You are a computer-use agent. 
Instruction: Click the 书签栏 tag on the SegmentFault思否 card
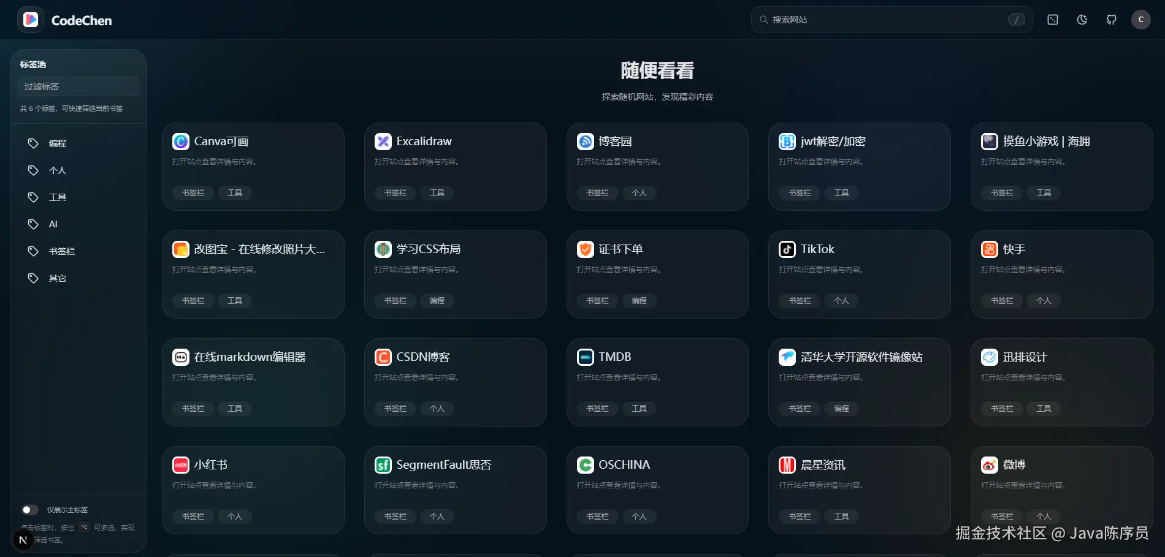(395, 517)
